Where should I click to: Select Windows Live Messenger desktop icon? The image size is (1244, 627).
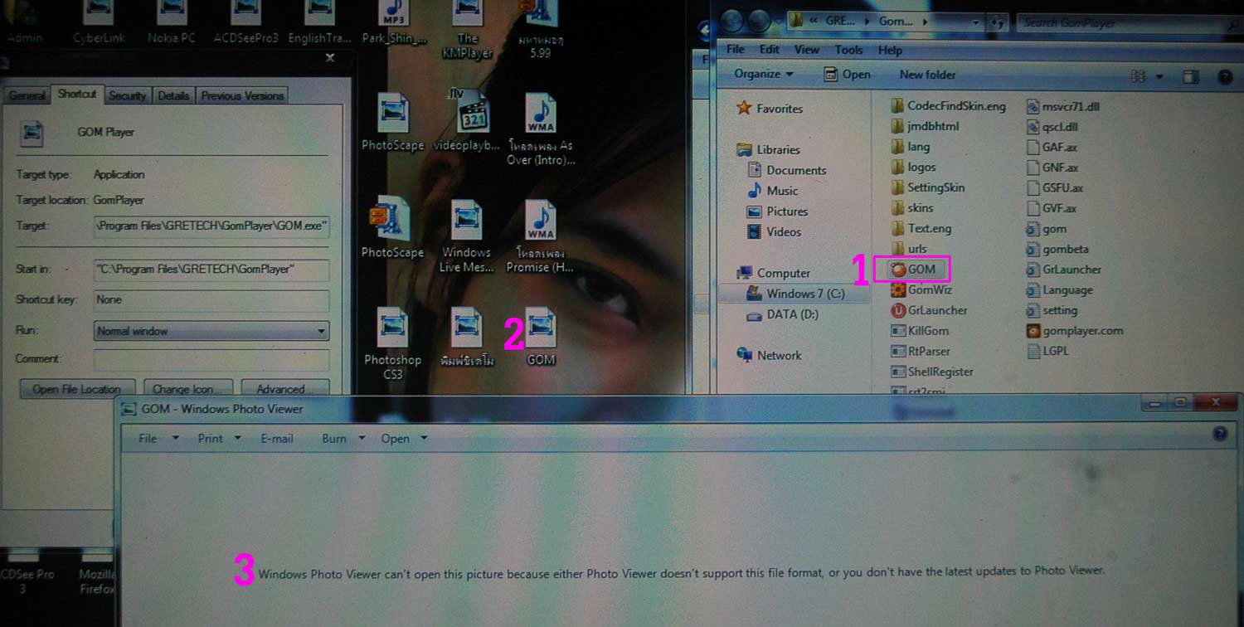pyautogui.click(x=466, y=236)
